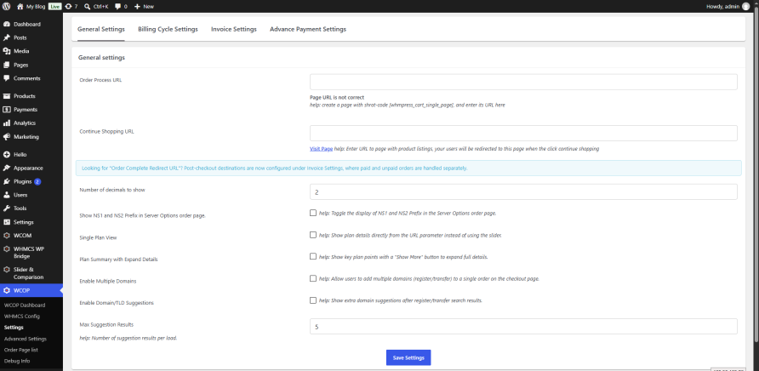
Task: Click the Plugins update count badge
Action: (x=37, y=181)
